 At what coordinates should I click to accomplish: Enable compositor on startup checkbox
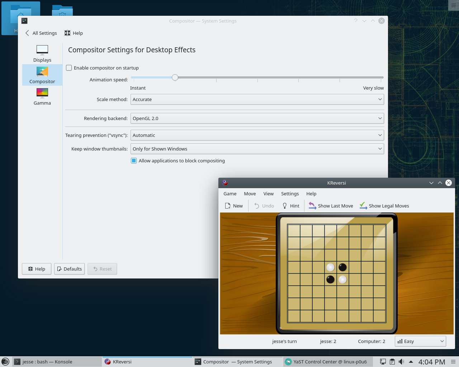[x=69, y=68]
